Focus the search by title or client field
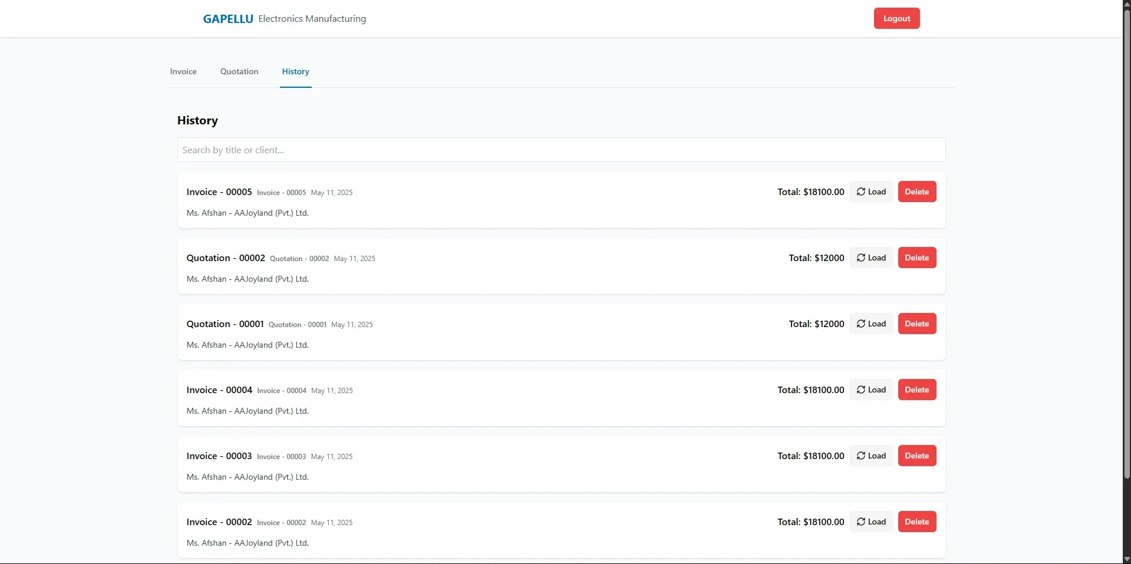The width and height of the screenshot is (1131, 564). [561, 150]
